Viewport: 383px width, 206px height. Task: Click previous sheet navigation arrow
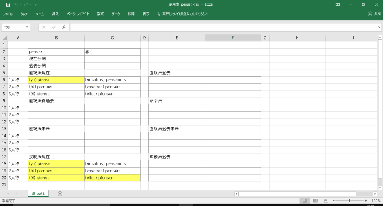[8, 194]
